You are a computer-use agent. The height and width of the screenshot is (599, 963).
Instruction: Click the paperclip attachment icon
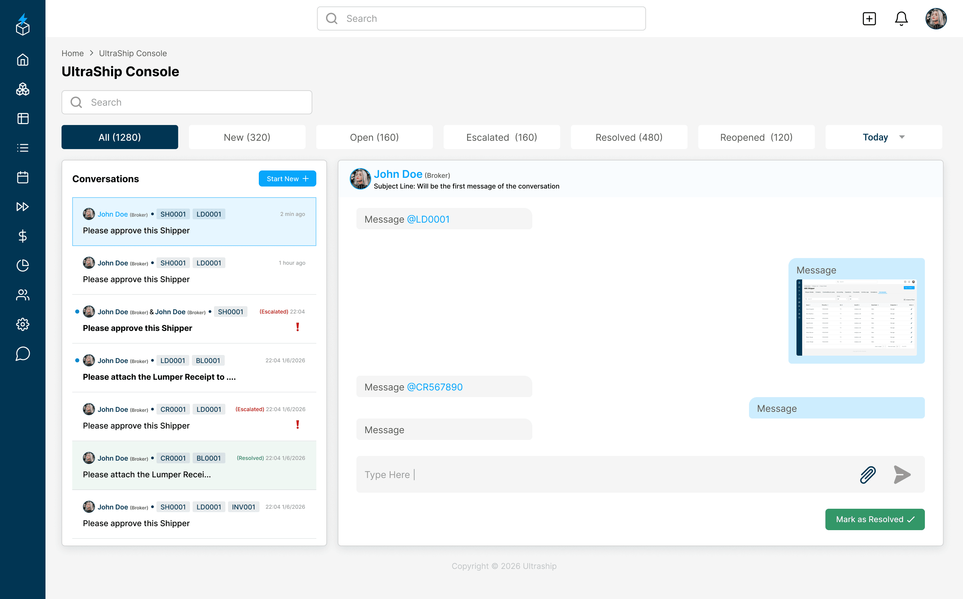pyautogui.click(x=867, y=475)
